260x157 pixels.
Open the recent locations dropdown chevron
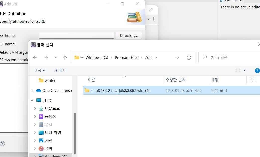click(56, 58)
